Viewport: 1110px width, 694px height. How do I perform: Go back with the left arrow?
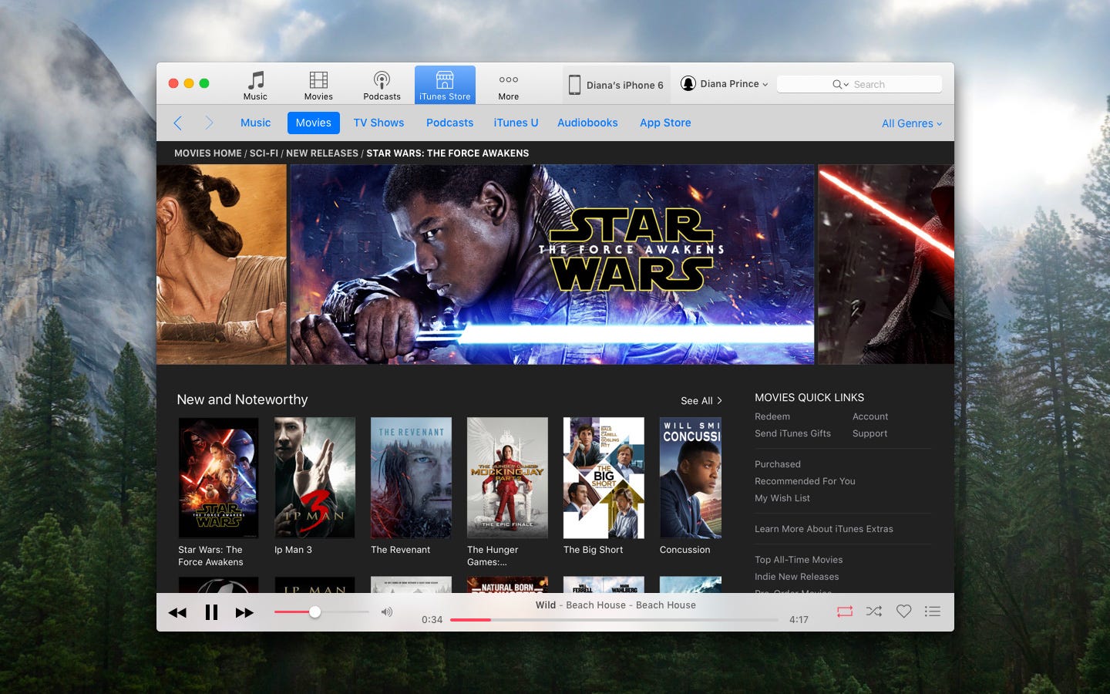tap(178, 123)
